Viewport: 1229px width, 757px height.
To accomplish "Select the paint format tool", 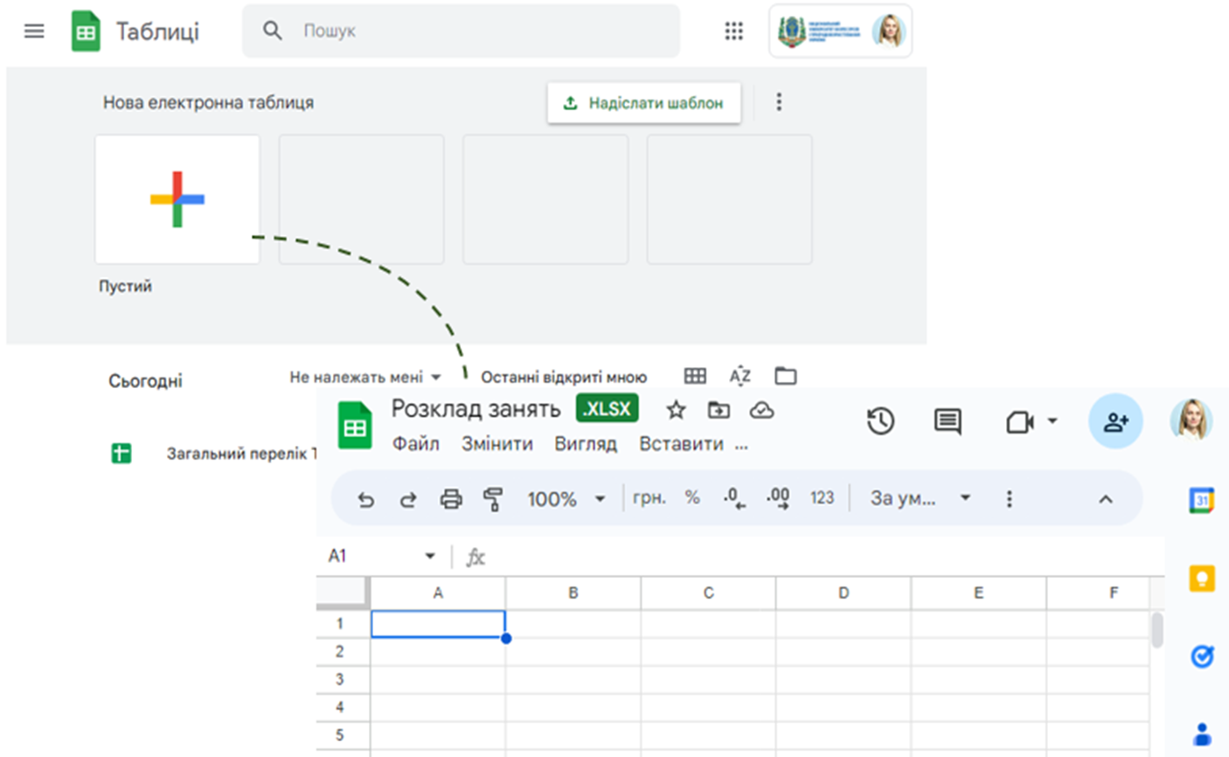I will click(493, 499).
